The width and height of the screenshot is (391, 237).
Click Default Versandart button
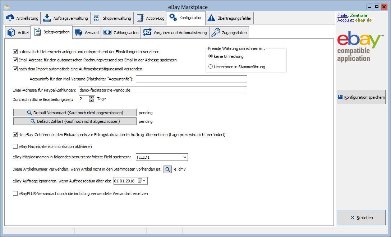coord(75,113)
